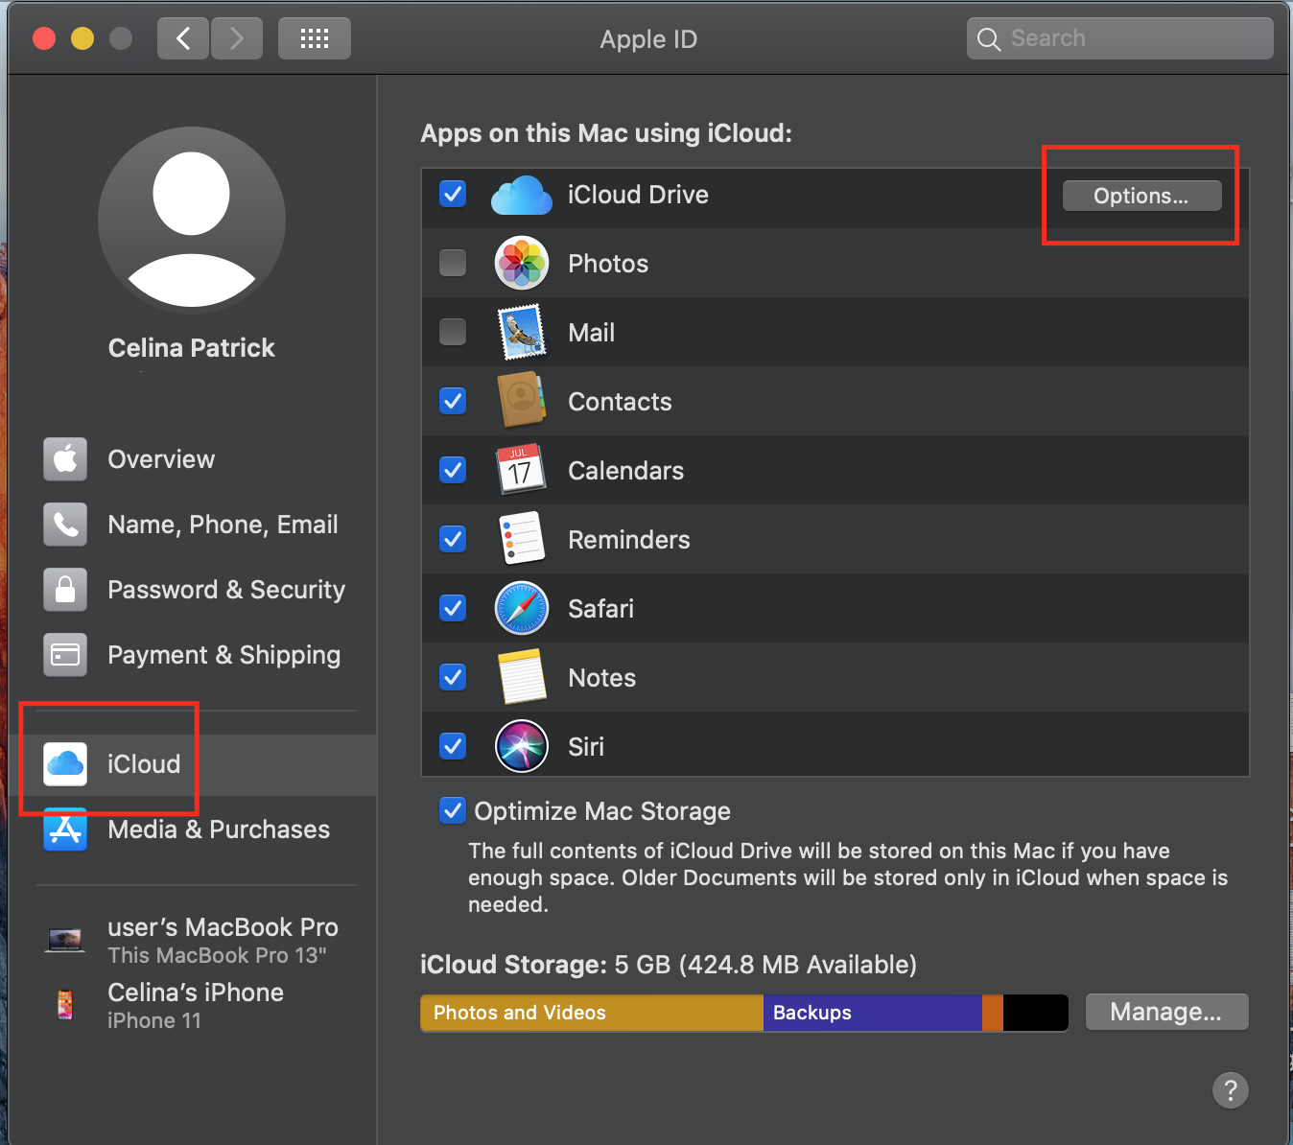Open the Overview section

click(x=192, y=459)
